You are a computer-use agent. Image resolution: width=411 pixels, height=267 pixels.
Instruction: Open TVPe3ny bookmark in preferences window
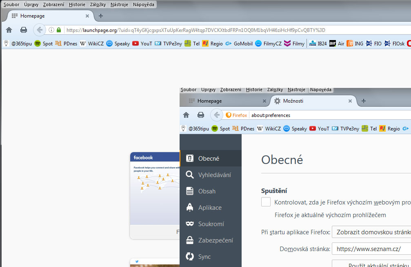tap(345, 129)
